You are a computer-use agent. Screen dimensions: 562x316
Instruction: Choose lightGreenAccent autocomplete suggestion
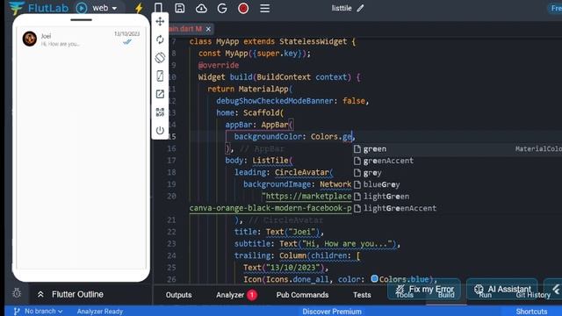pos(400,208)
